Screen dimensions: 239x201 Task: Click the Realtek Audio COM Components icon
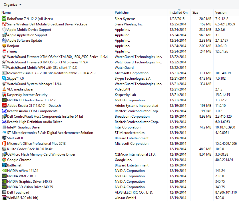click(x=4, y=111)
